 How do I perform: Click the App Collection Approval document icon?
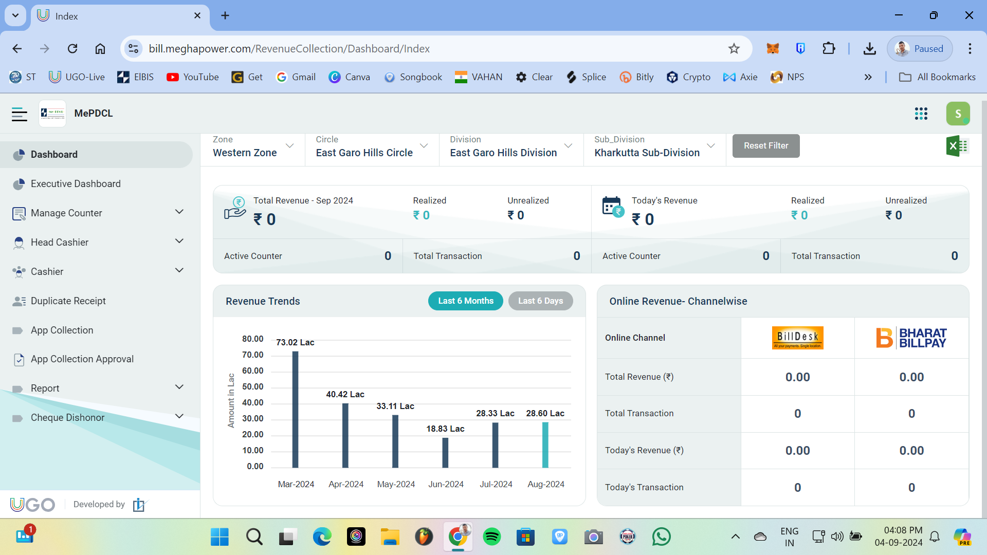pos(19,360)
